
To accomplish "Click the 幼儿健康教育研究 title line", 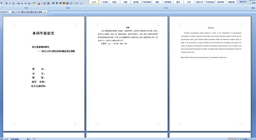I will (41, 47).
